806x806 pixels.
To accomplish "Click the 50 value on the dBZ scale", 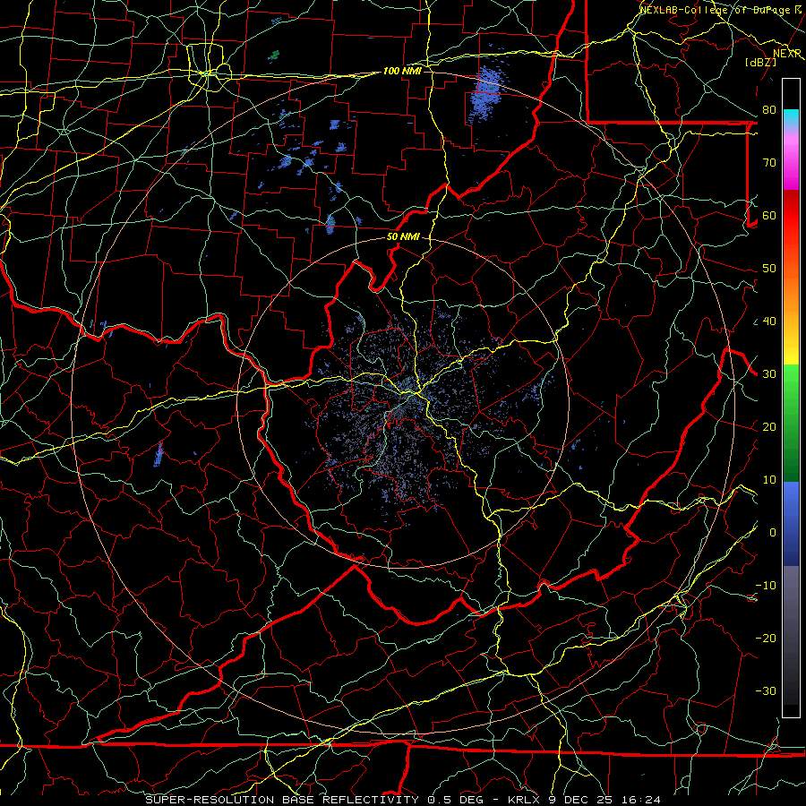I will pyautogui.click(x=769, y=269).
